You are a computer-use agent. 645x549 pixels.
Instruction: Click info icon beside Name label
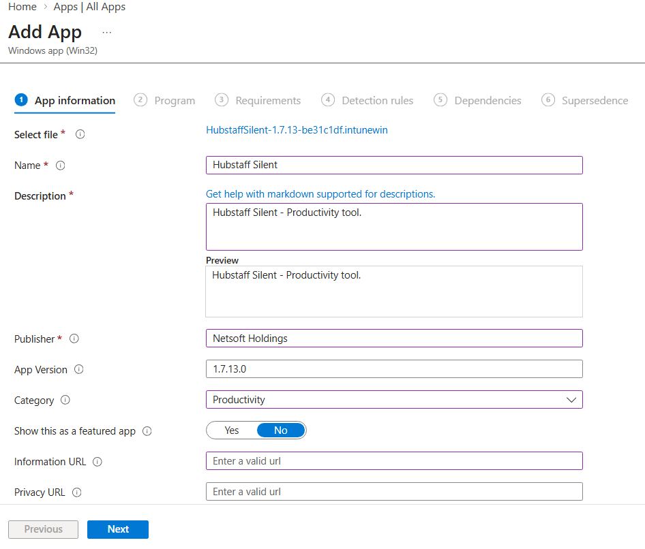(60, 166)
